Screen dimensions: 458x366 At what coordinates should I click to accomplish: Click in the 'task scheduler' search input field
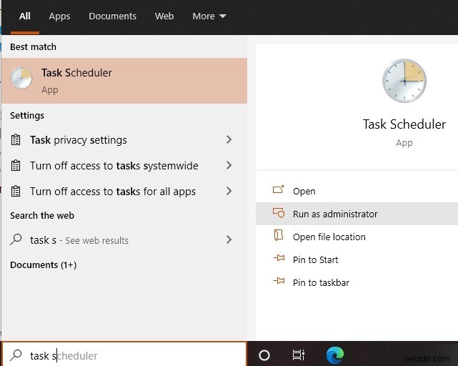pos(124,355)
